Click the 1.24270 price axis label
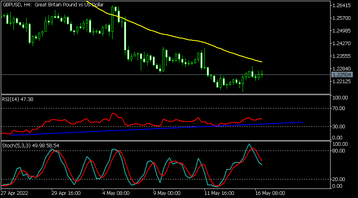Viewport: 358px width, 198px height. tap(342, 44)
